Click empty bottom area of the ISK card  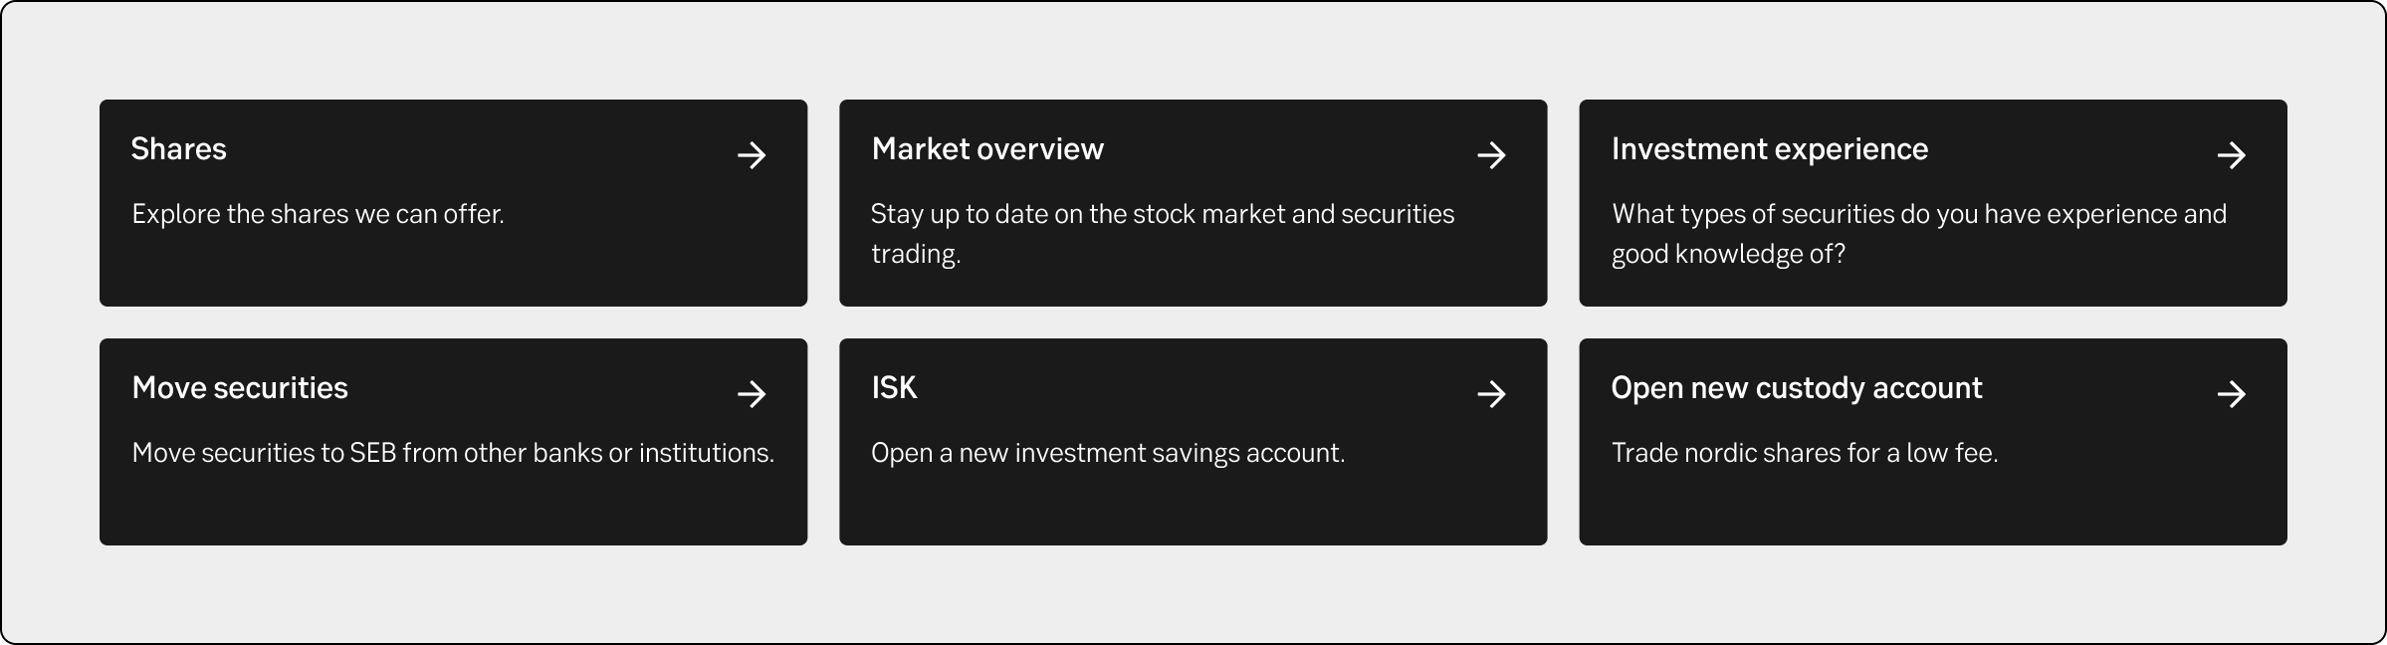tap(1193, 513)
